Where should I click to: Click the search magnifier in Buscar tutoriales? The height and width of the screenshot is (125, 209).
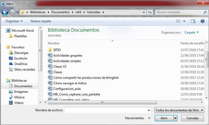[x=205, y=12]
